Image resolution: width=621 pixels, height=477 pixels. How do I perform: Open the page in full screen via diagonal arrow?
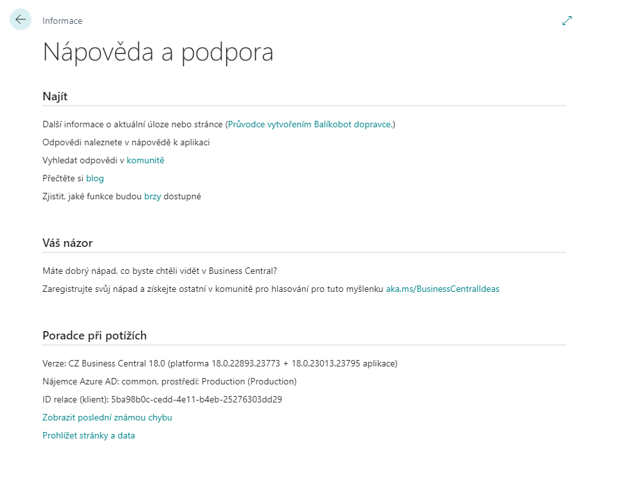pos(566,20)
